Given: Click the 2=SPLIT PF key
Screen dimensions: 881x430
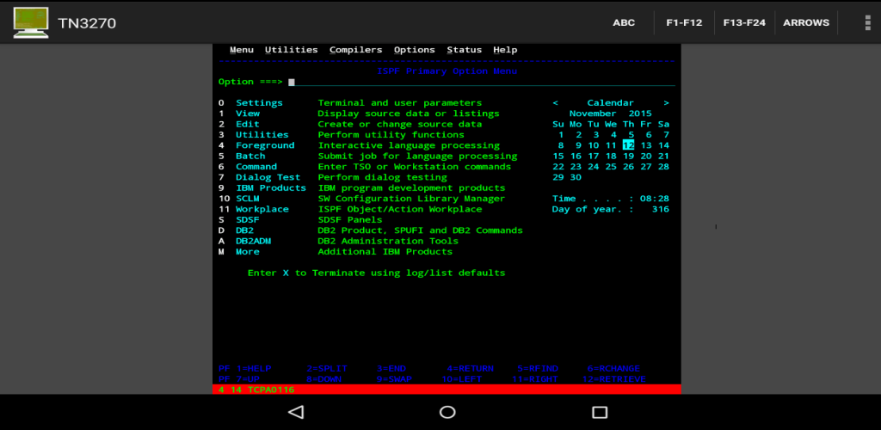Looking at the screenshot, I should pos(327,369).
